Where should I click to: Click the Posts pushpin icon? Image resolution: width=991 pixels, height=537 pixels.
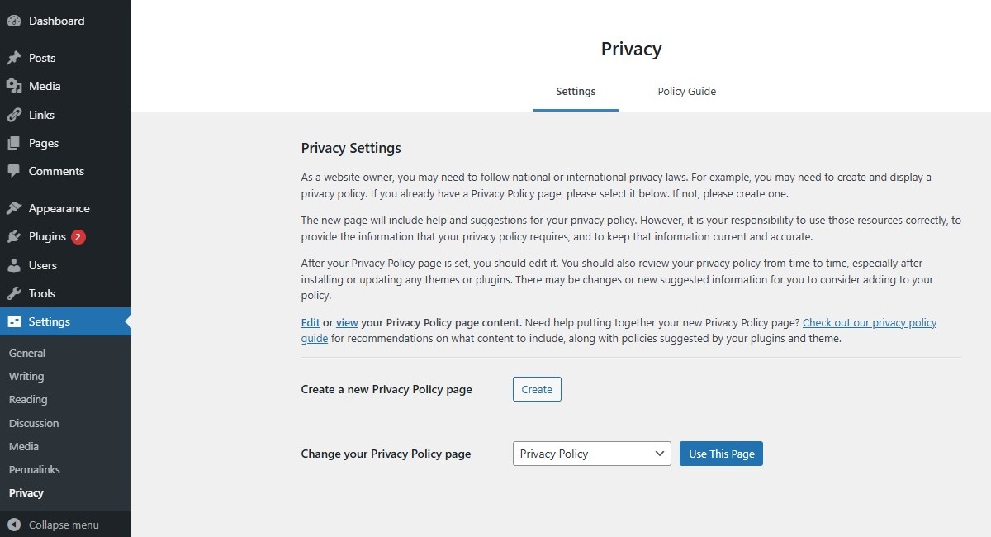pyautogui.click(x=14, y=58)
